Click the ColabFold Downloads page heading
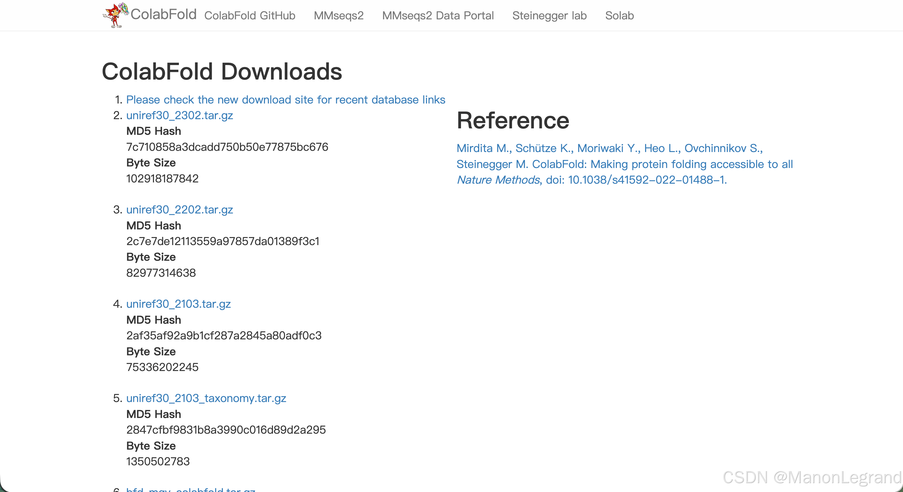 222,72
